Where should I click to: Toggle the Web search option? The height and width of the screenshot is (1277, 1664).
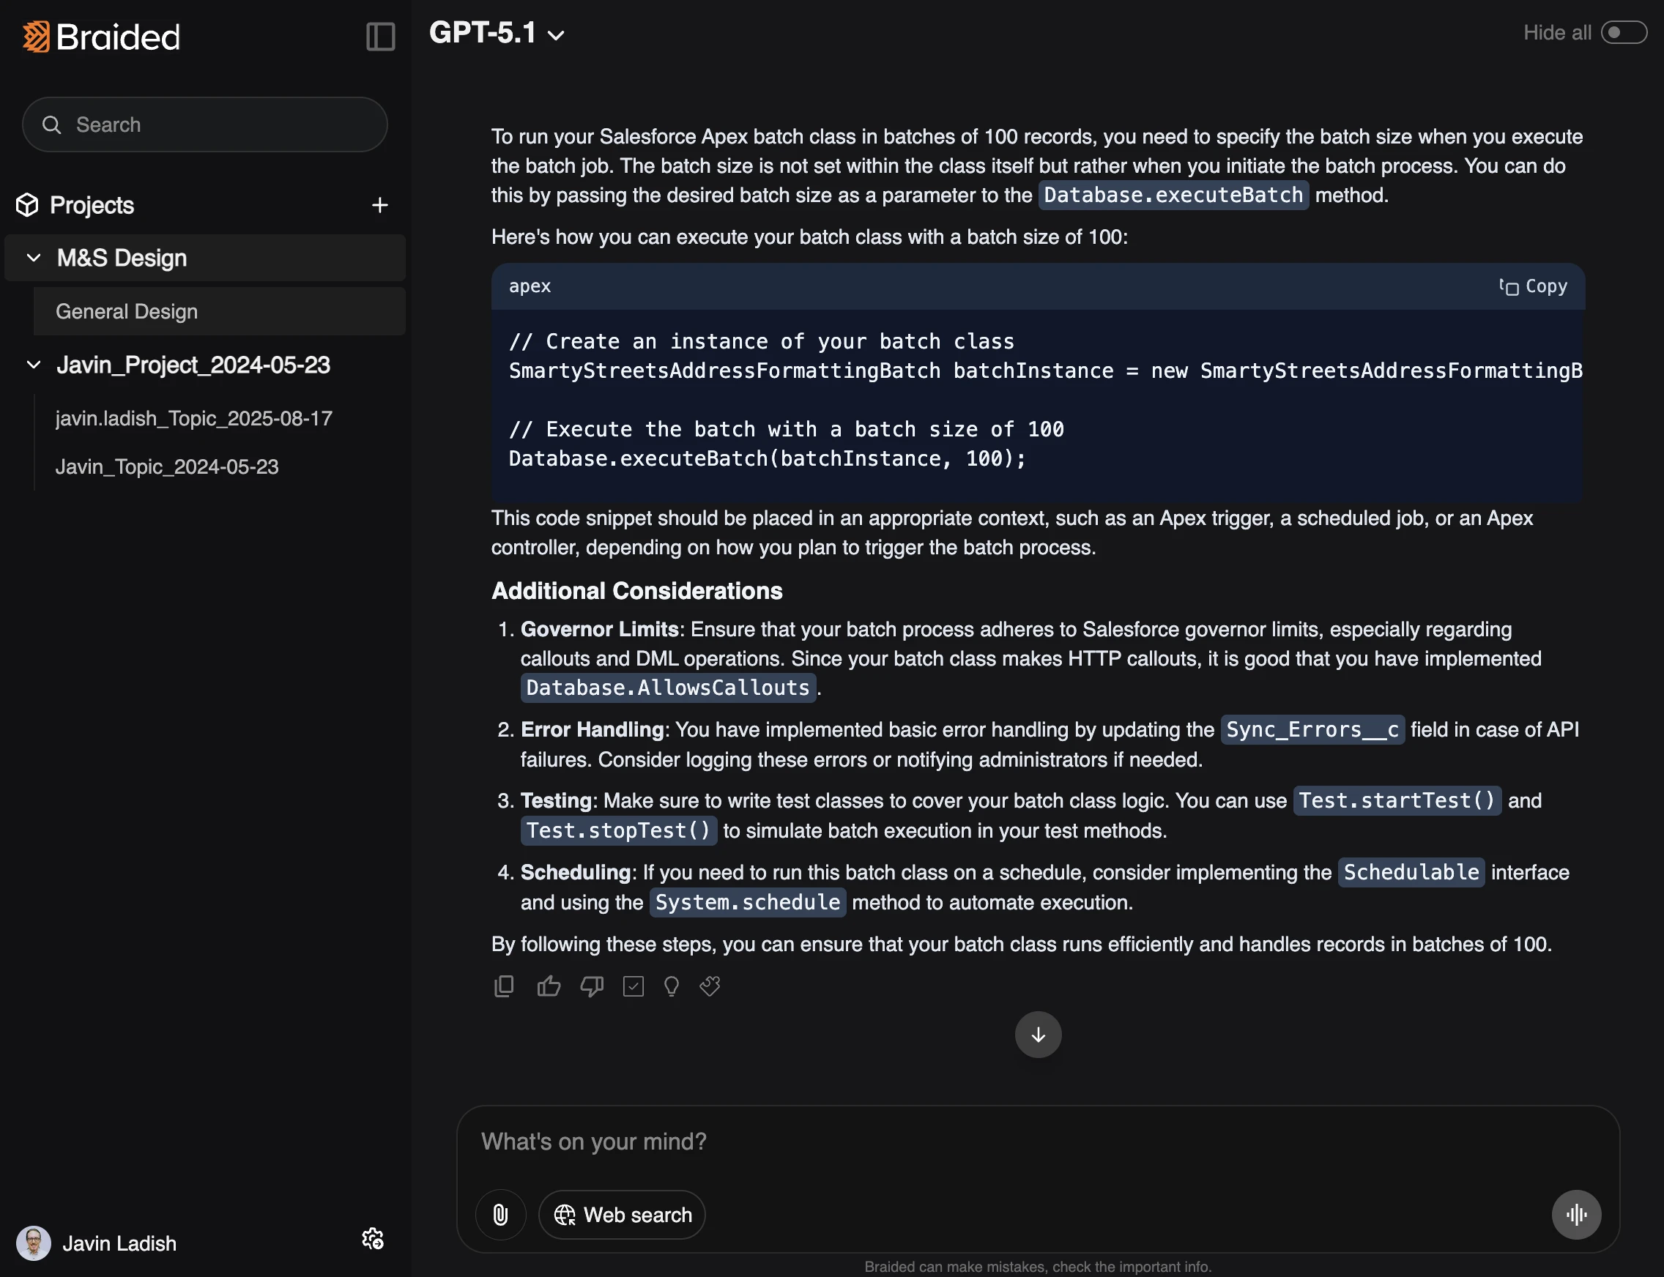(622, 1214)
